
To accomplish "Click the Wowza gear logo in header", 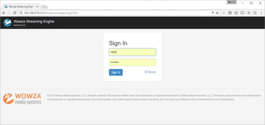I will point(7,23).
